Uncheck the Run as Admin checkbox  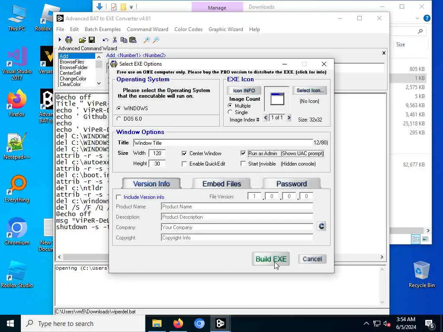point(243,153)
